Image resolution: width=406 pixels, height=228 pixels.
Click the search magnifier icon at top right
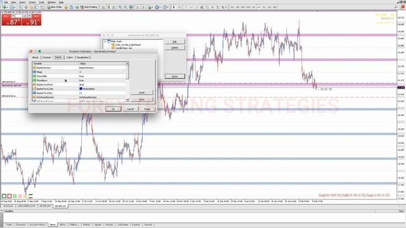396,7
